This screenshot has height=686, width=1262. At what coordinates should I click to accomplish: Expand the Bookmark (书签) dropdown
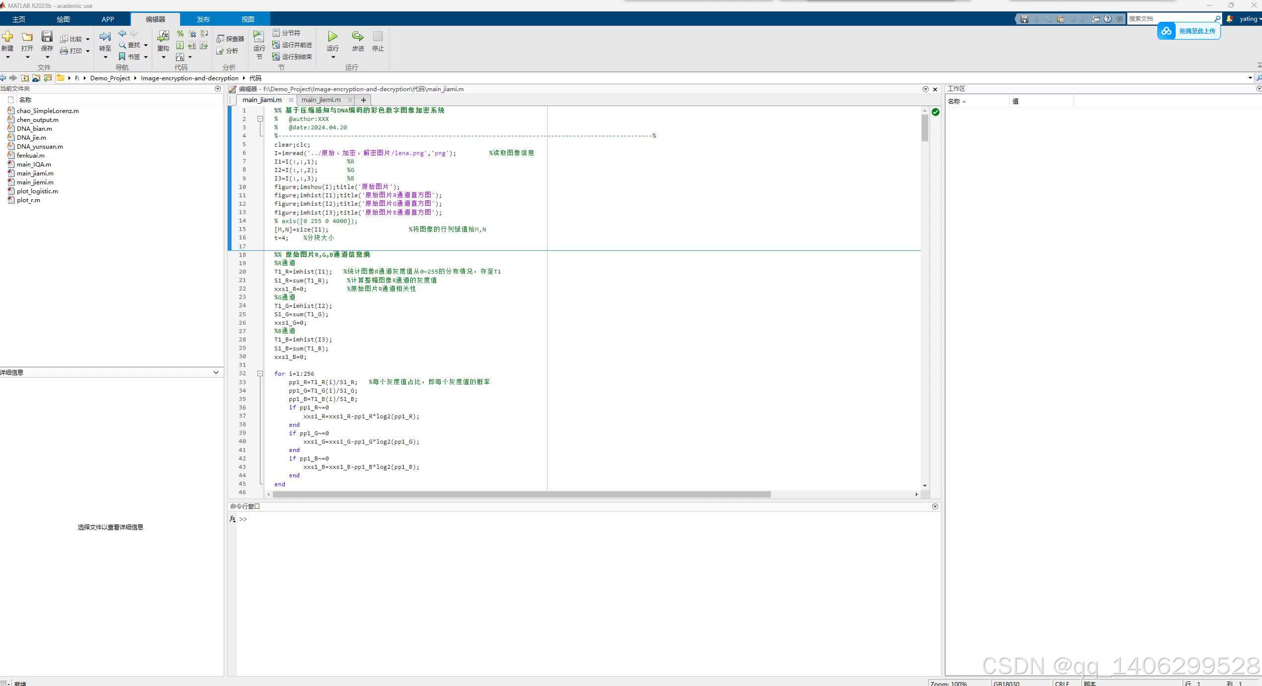(146, 57)
